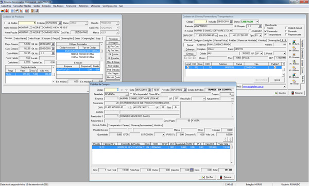Viewport: 309px width, 186px height.
Task: Open the Relatórios menu
Action: [x=83, y=6]
